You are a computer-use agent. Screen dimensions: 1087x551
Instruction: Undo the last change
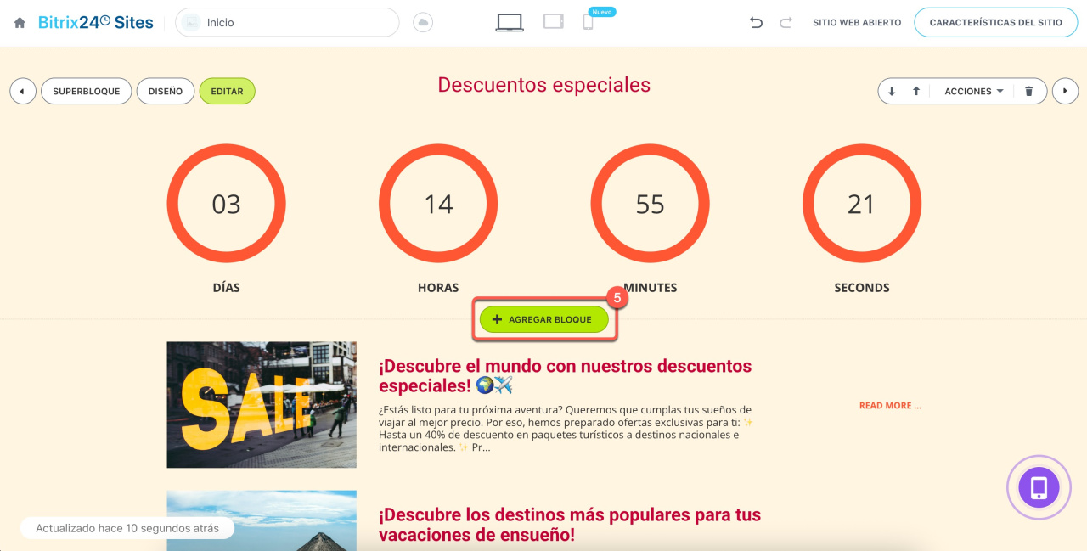click(x=756, y=22)
